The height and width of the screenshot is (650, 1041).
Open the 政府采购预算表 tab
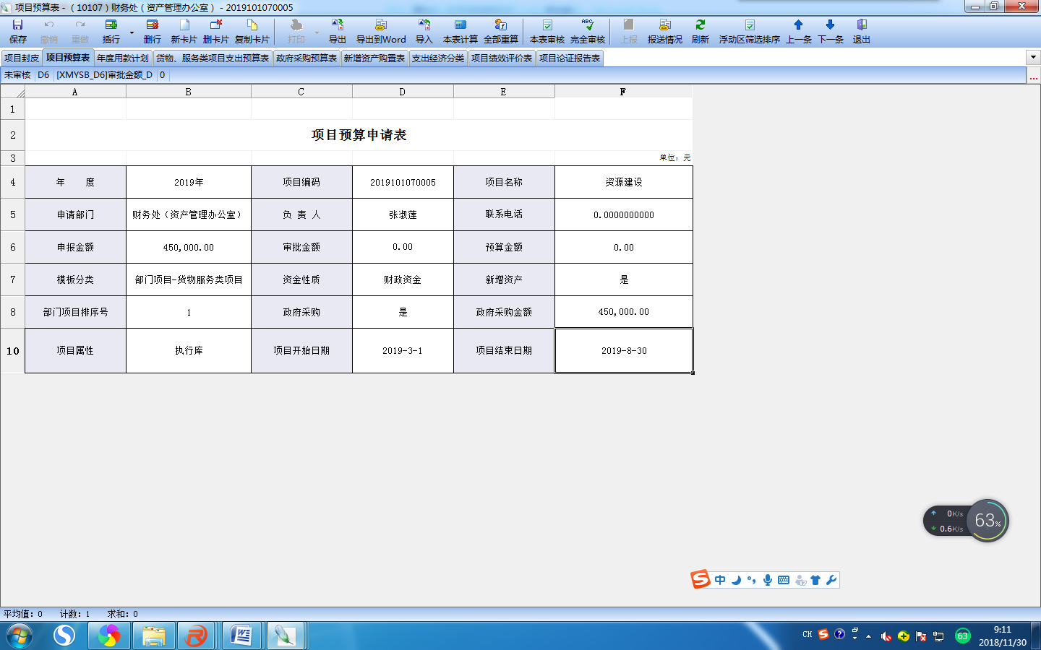pos(306,58)
